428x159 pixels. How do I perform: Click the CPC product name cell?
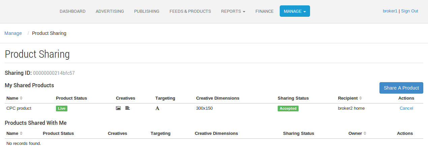click(19, 108)
